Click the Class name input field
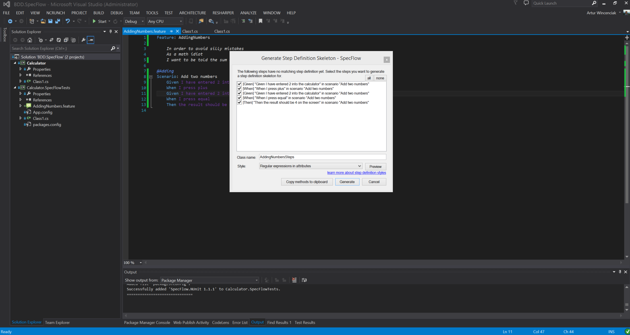The image size is (630, 335). [x=322, y=157]
